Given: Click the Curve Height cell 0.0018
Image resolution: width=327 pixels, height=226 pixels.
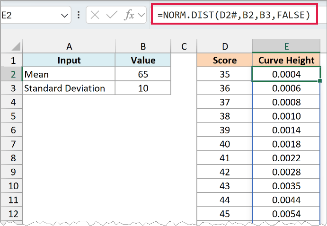Looking at the screenshot, I should click(x=286, y=144).
